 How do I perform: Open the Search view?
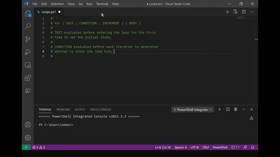[x=28, y=26]
